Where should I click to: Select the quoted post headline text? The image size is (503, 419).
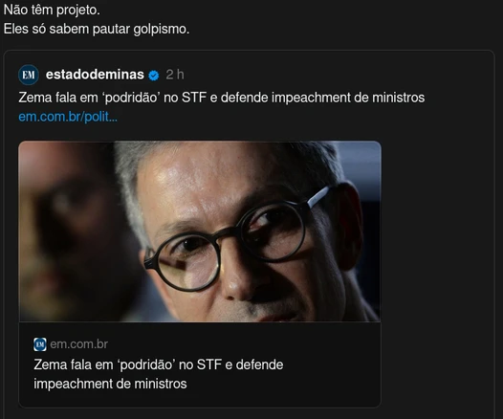[221, 98]
